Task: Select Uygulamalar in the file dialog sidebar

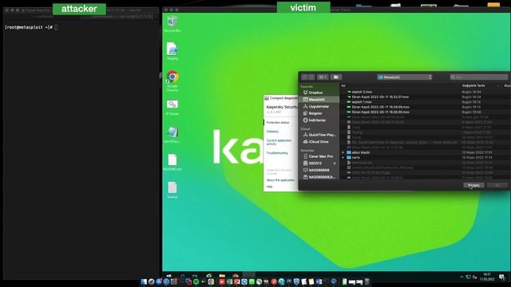Action: click(x=318, y=106)
